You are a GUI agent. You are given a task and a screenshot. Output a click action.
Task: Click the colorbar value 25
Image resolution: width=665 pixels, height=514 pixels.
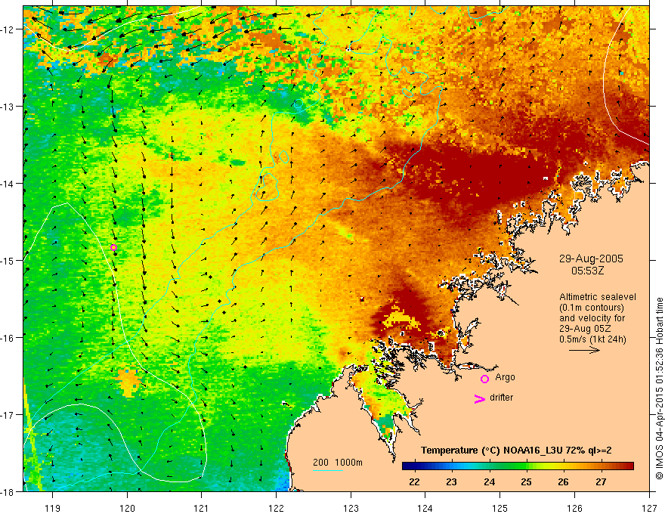point(526,481)
